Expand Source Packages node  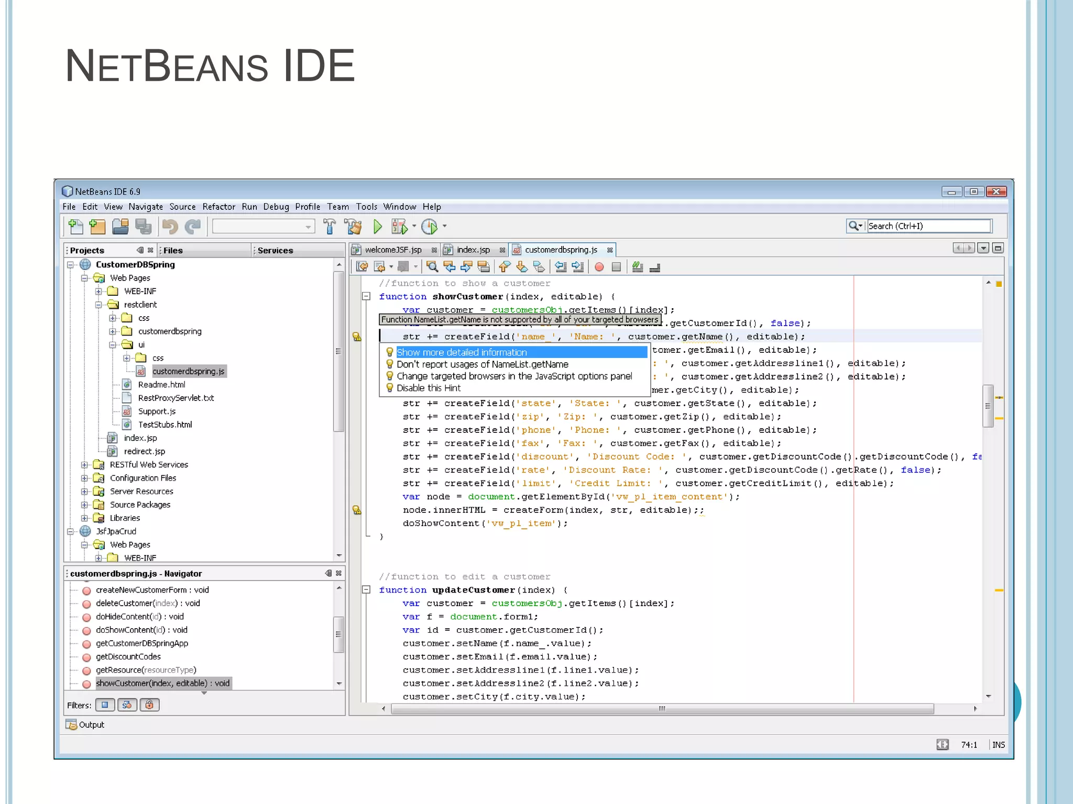pos(84,505)
